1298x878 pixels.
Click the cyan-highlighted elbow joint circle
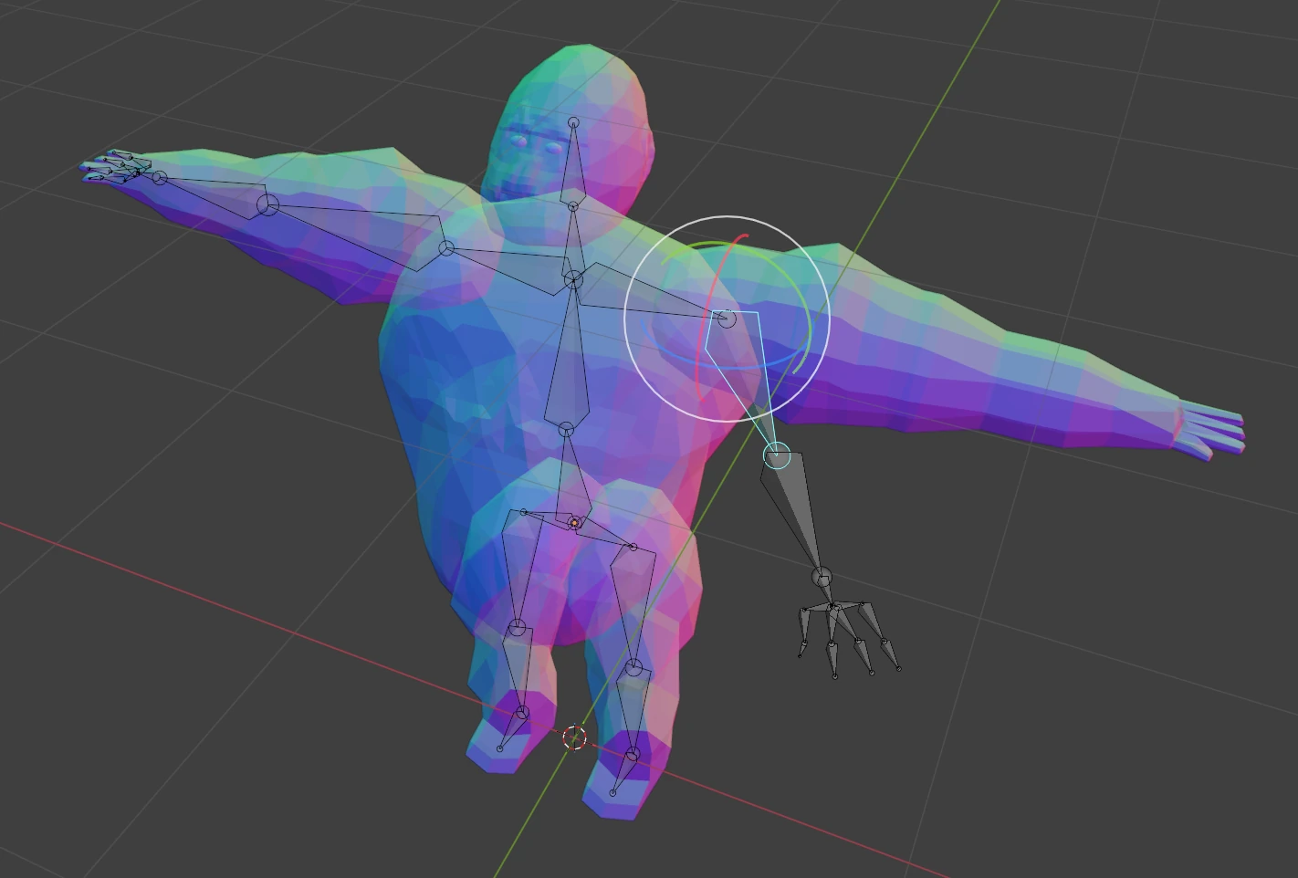pos(777,455)
